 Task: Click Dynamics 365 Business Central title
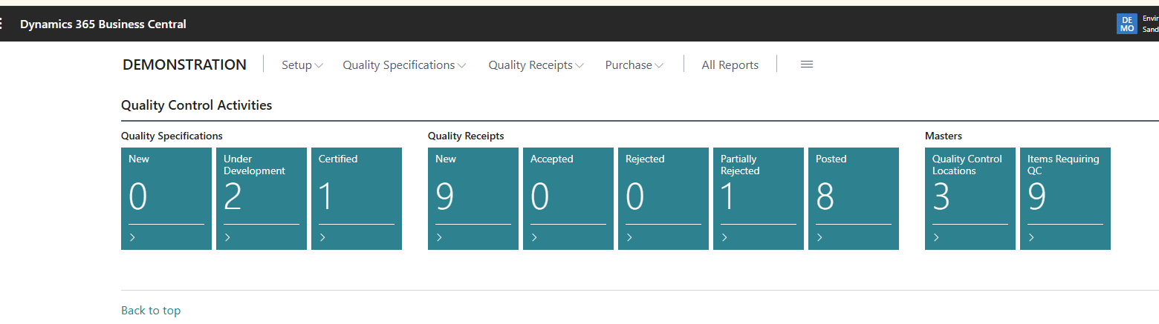103,24
